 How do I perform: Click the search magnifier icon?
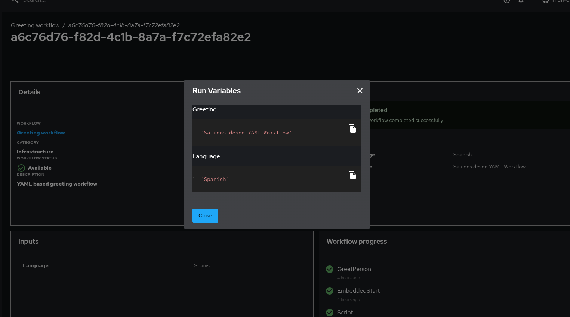pyautogui.click(x=15, y=1)
